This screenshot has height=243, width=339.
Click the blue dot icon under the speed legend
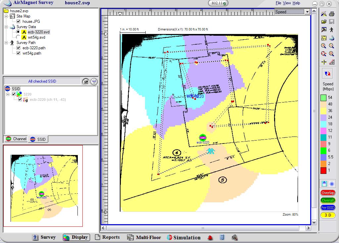(x=332, y=184)
